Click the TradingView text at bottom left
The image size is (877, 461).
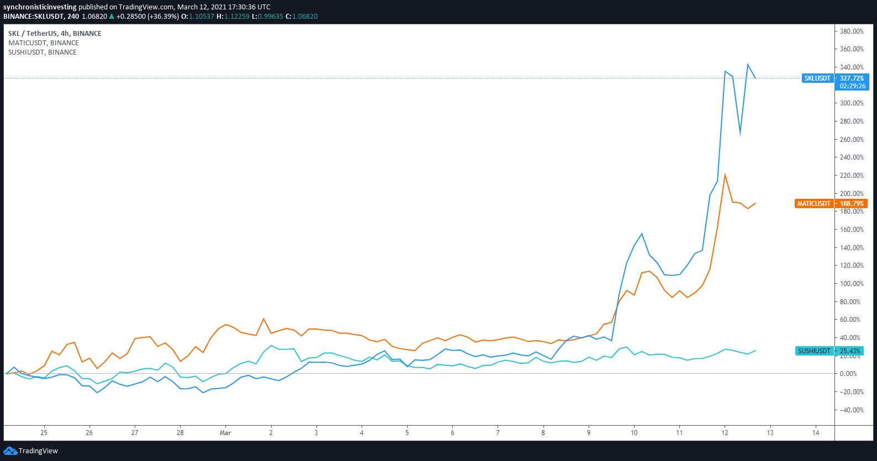38,451
